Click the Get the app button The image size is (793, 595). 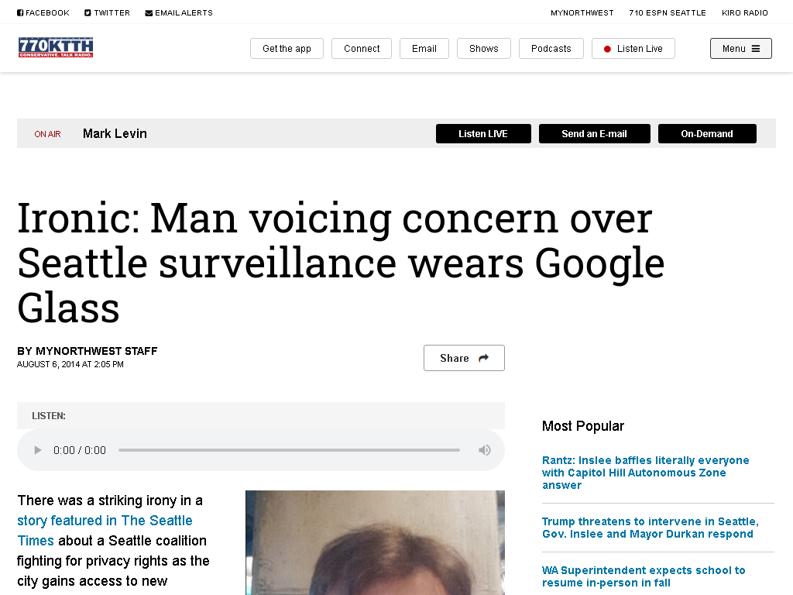(x=287, y=49)
